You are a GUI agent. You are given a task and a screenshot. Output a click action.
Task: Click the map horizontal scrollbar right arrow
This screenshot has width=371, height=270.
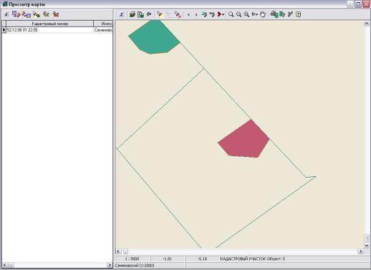click(360, 251)
